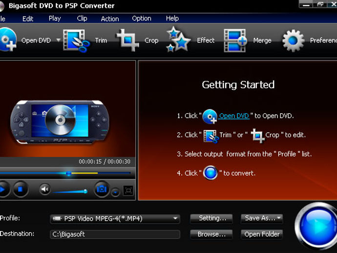Screen dimensions: 337x253
Task: Click the Crop toolbar label
Action: tap(151, 41)
